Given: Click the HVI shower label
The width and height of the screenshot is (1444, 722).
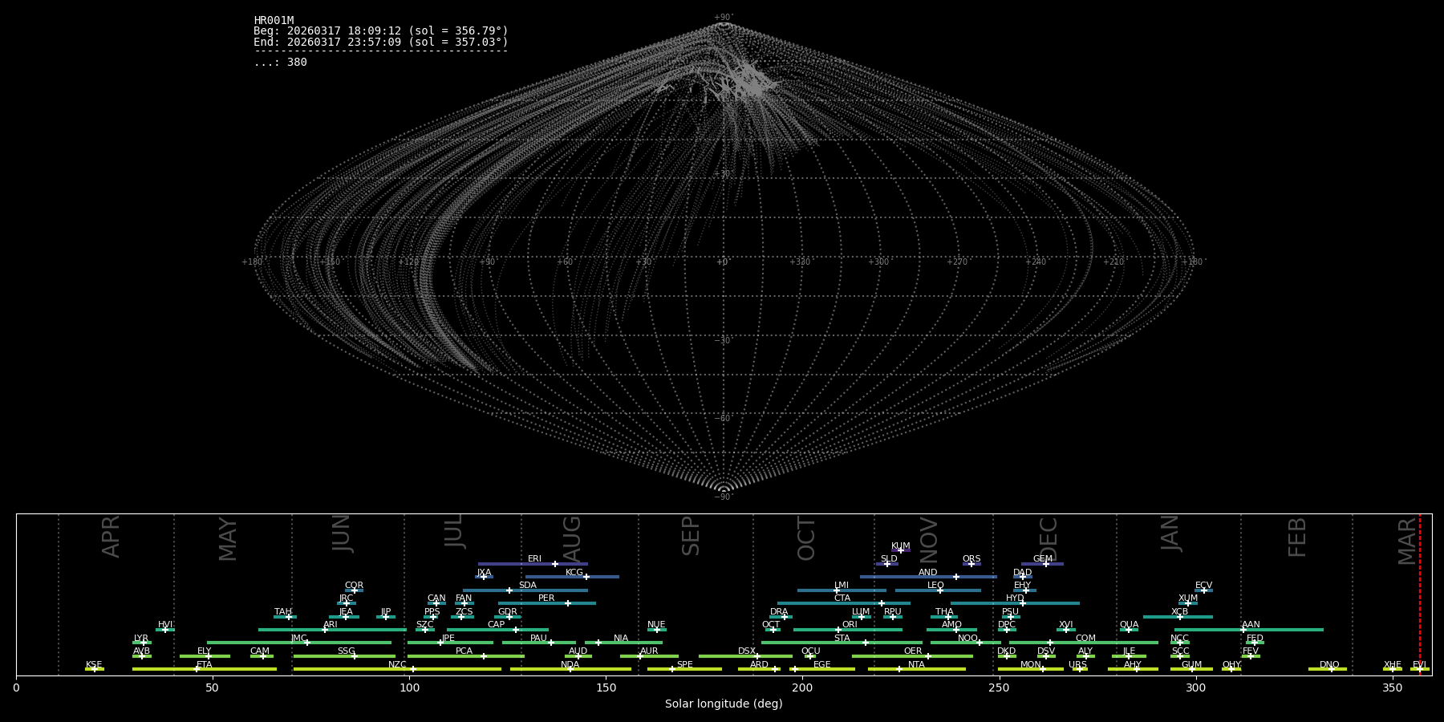Looking at the screenshot, I should tap(165, 625).
